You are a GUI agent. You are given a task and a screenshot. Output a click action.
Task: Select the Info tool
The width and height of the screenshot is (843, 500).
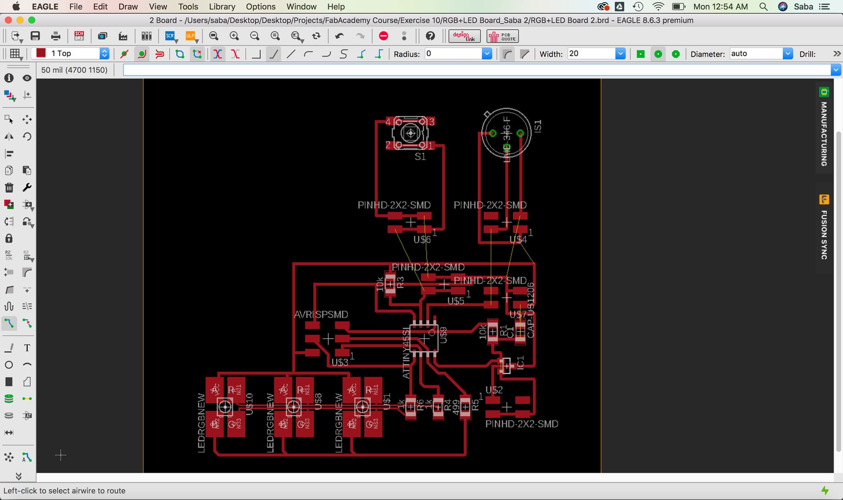click(9, 78)
